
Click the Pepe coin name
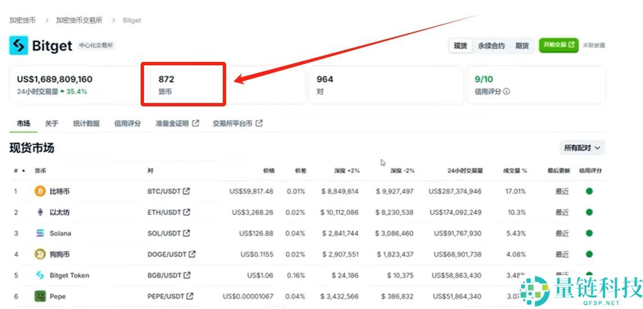click(x=57, y=296)
